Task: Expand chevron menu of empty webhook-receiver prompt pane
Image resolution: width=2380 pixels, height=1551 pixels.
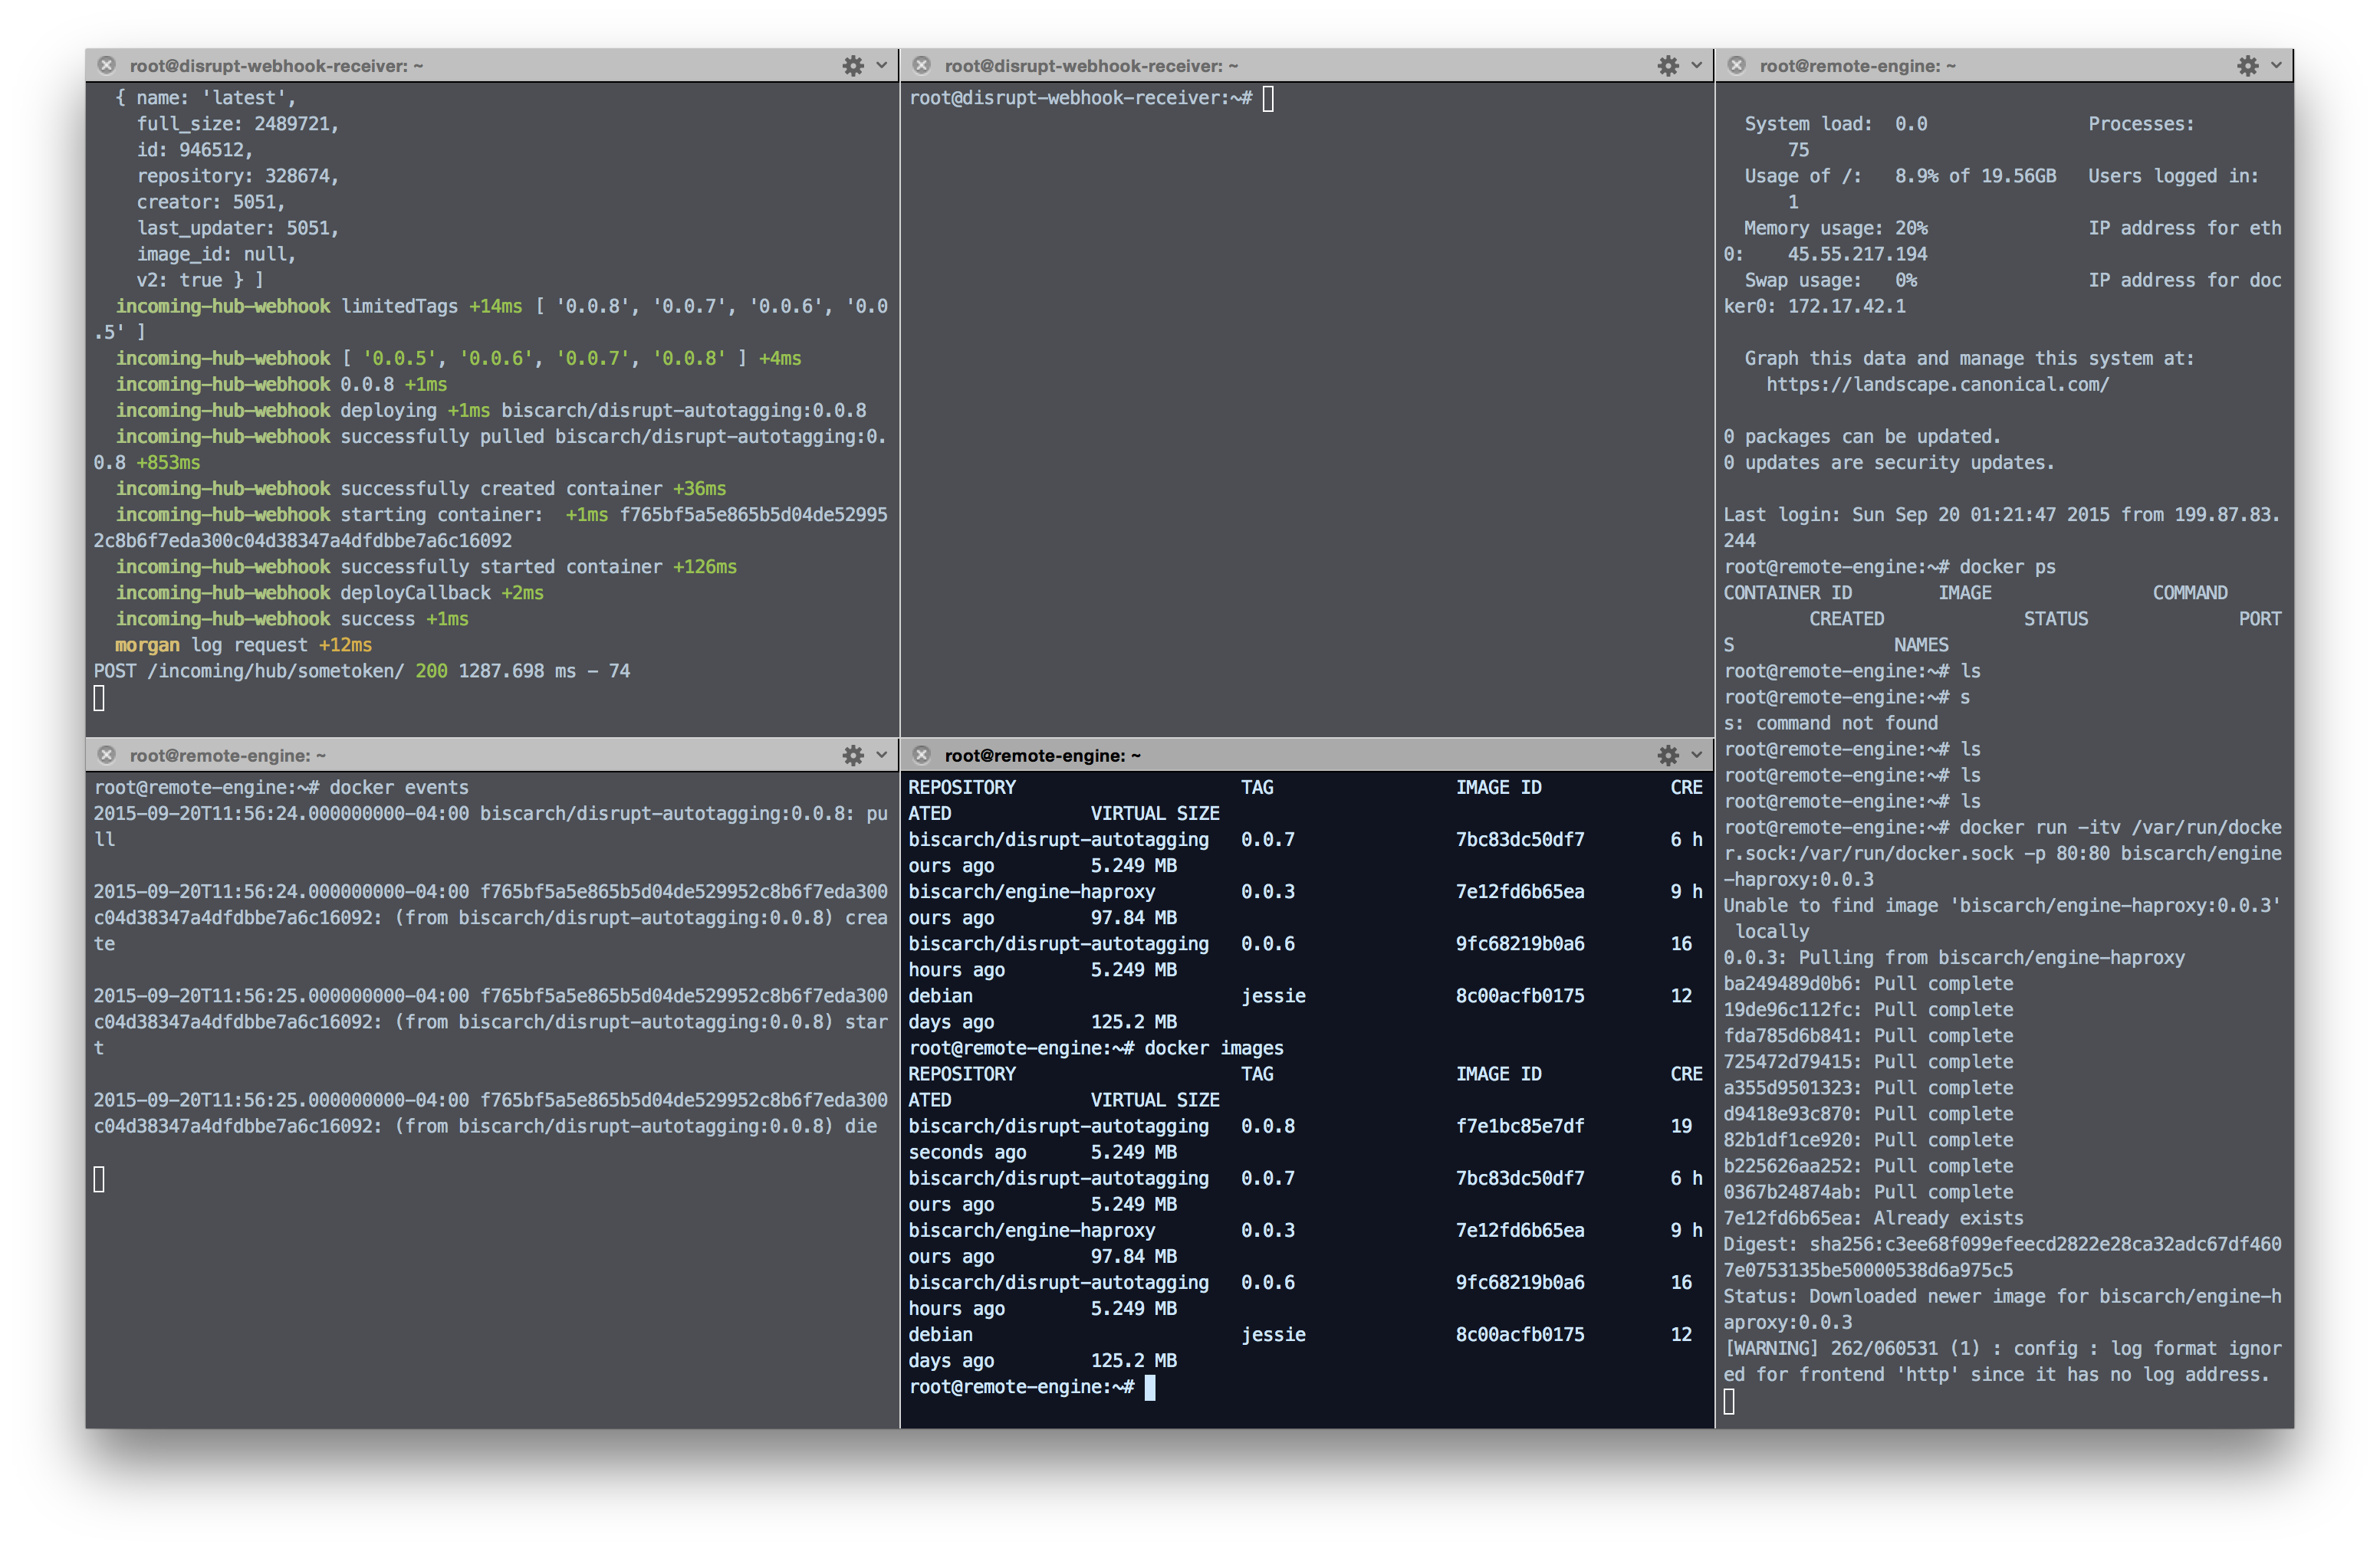Action: [1696, 66]
